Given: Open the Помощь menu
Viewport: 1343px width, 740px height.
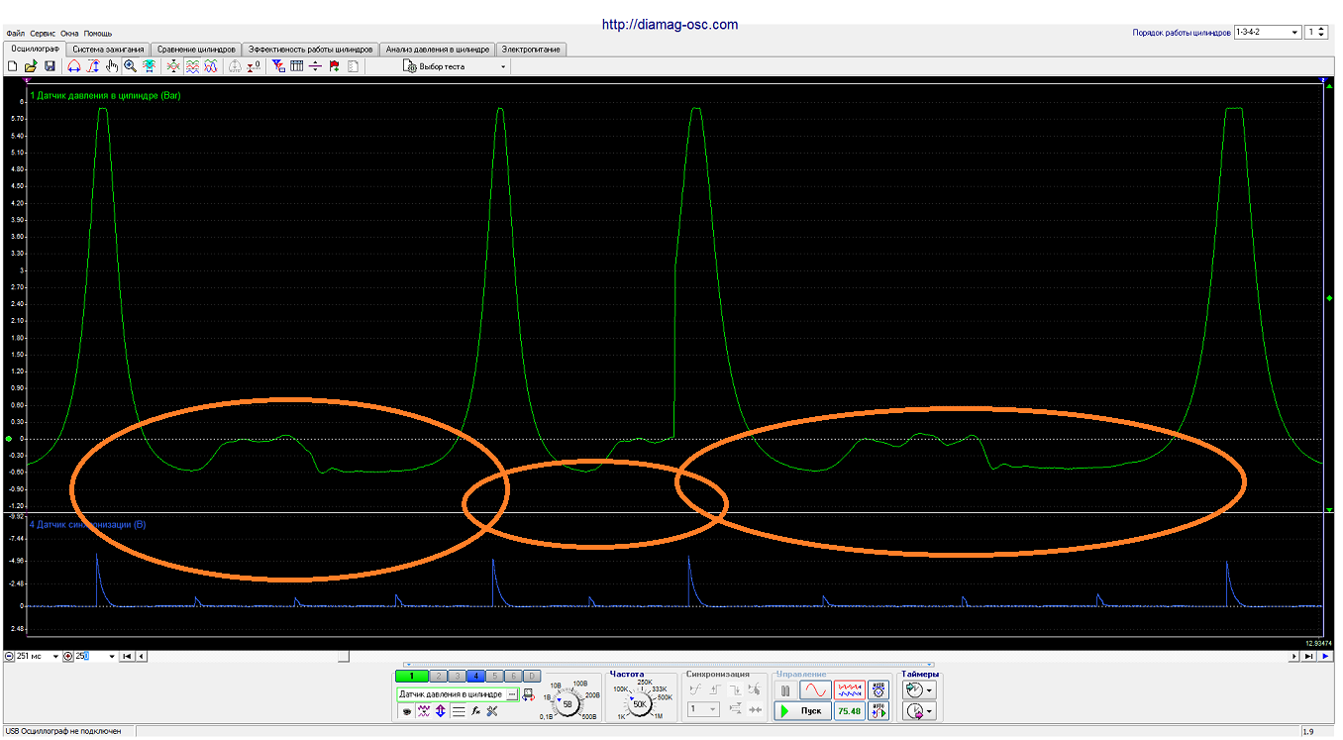Looking at the screenshot, I should pos(98,34).
